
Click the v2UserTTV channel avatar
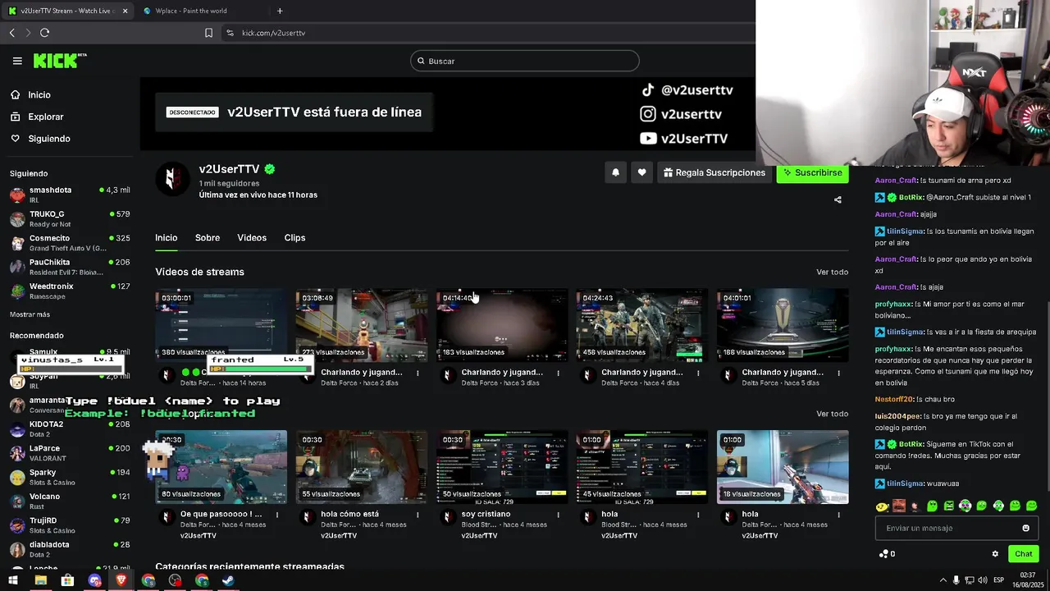click(172, 178)
